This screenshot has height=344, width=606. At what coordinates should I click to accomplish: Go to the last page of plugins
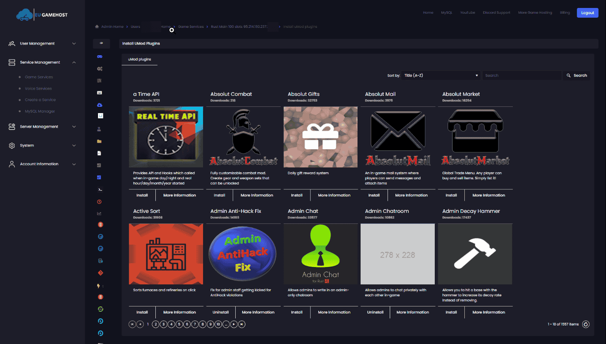[x=241, y=324]
